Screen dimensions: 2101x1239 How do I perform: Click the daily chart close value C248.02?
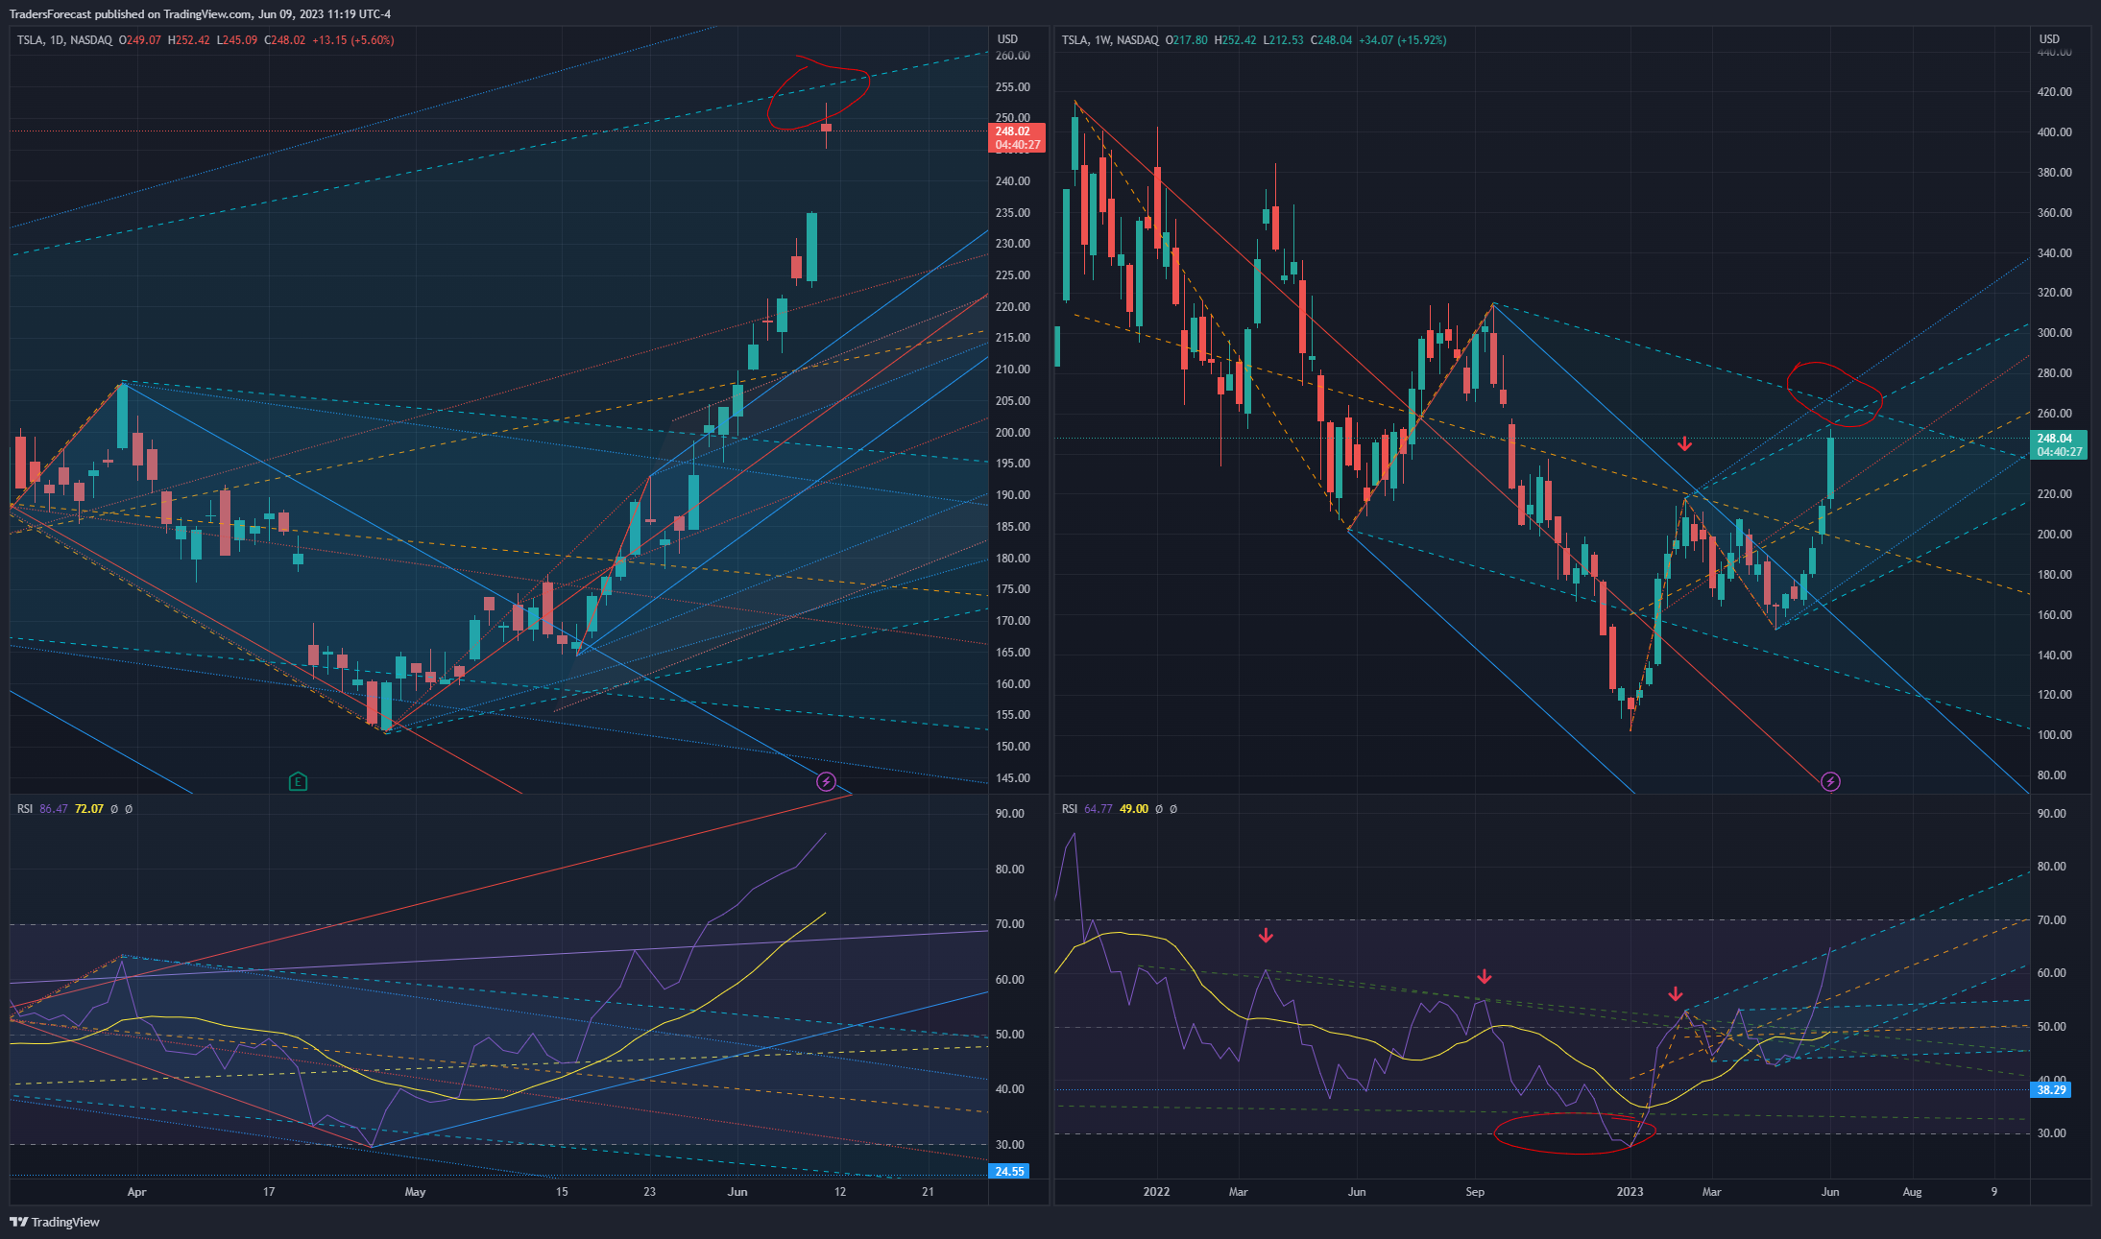click(x=284, y=40)
